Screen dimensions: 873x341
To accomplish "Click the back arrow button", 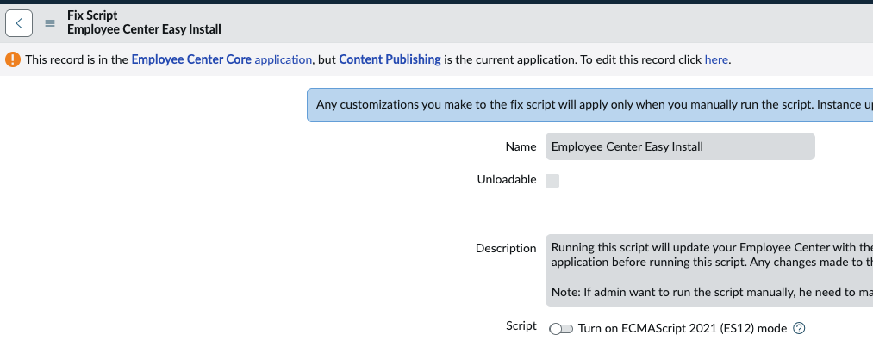I will tap(19, 23).
